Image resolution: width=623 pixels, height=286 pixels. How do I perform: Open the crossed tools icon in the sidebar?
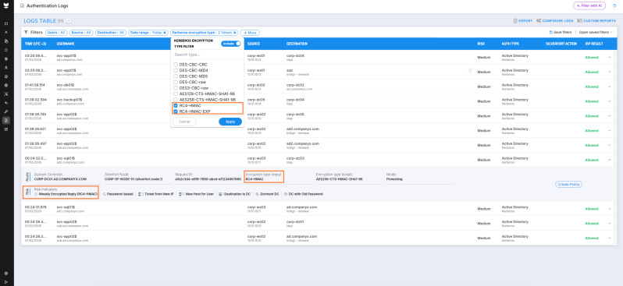6,94
